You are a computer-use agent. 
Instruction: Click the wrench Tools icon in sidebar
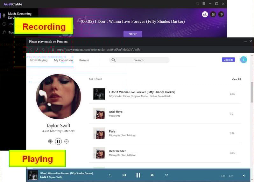[x=4, y=32]
